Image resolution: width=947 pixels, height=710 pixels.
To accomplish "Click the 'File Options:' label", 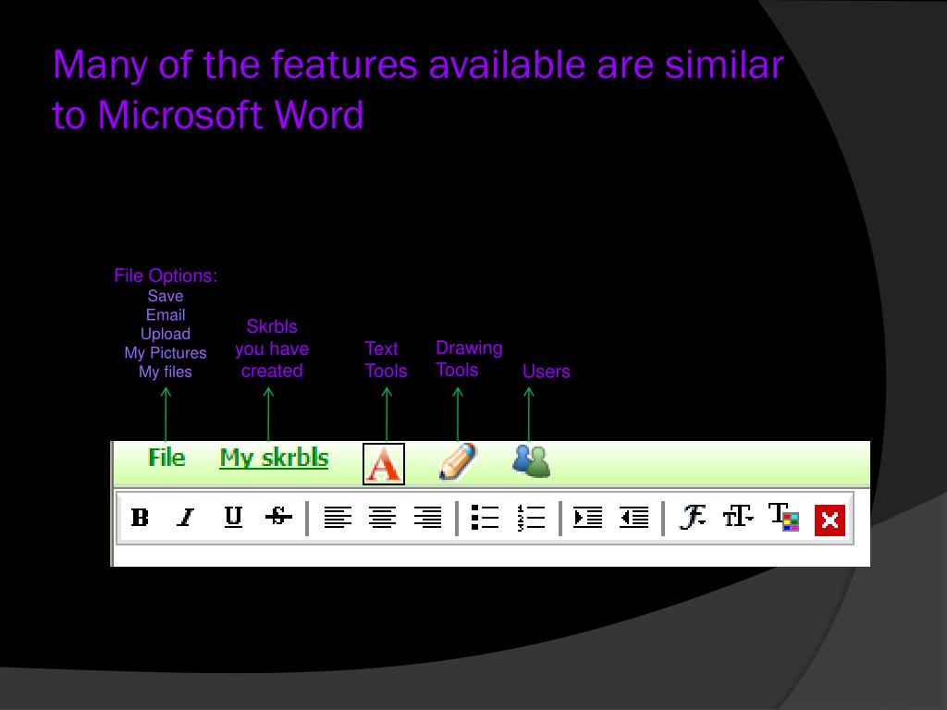I will click(166, 275).
